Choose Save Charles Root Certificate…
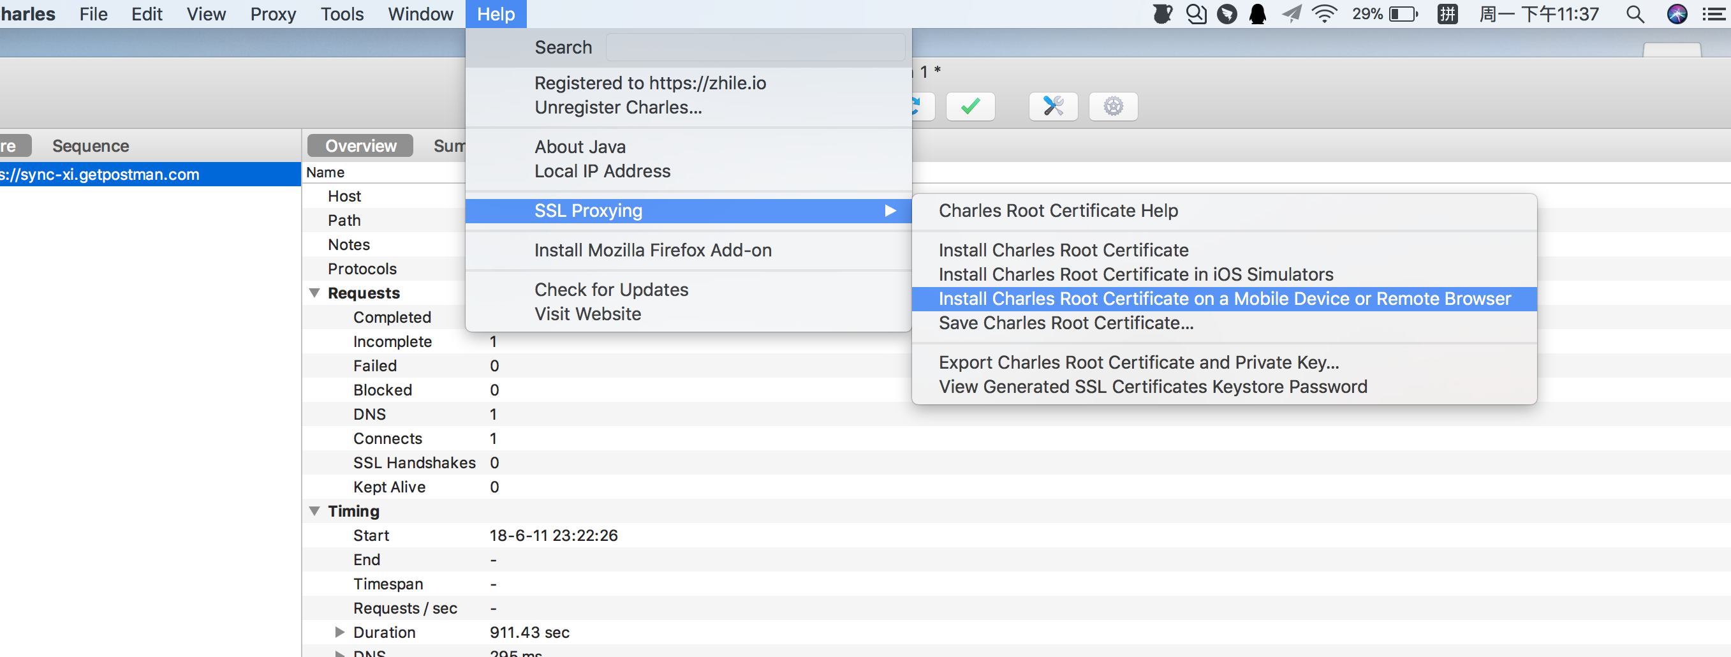This screenshot has height=657, width=1731. click(x=1224, y=323)
